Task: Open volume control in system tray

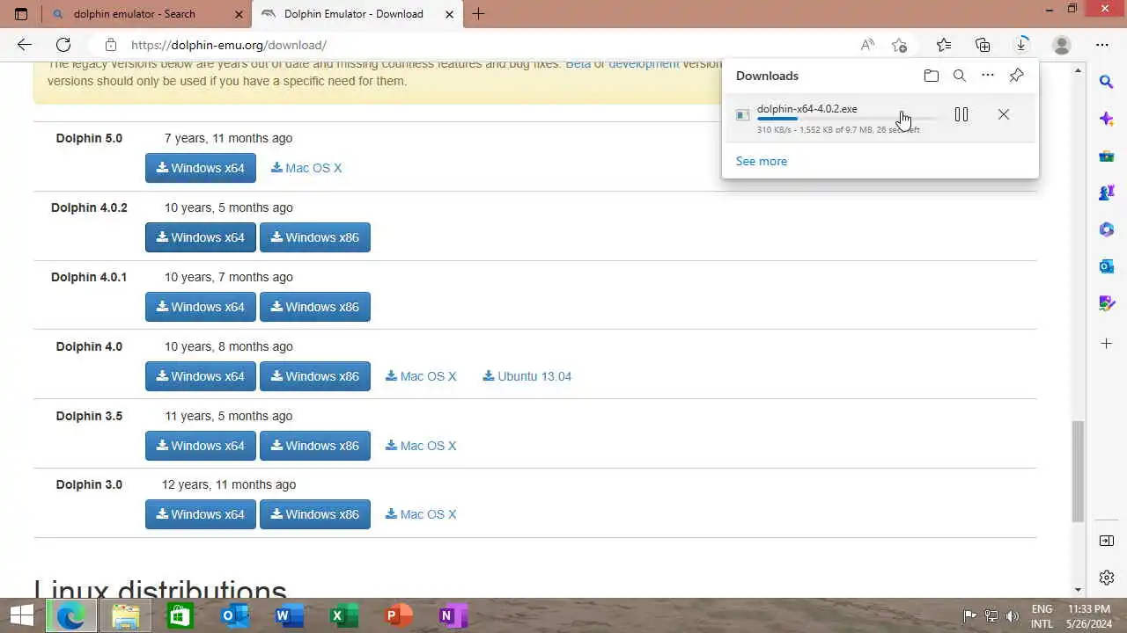Action: tap(1013, 616)
